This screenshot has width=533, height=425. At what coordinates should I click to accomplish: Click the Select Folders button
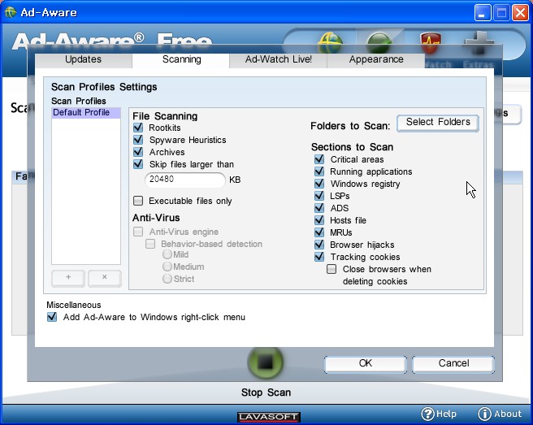pyautogui.click(x=438, y=123)
